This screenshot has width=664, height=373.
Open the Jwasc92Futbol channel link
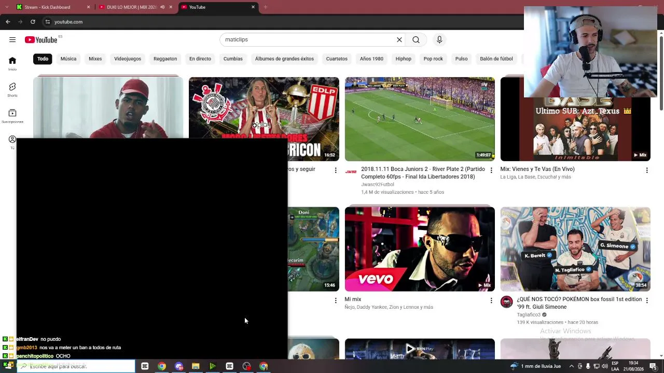point(378,184)
